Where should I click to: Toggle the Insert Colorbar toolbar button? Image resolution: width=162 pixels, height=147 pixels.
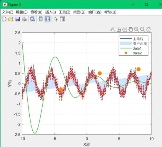[x=41, y=19]
